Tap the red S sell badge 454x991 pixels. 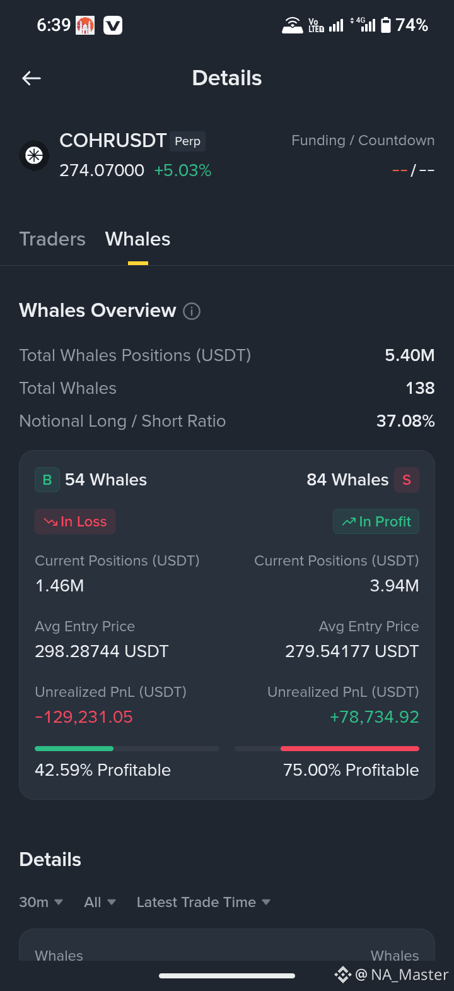(x=407, y=480)
